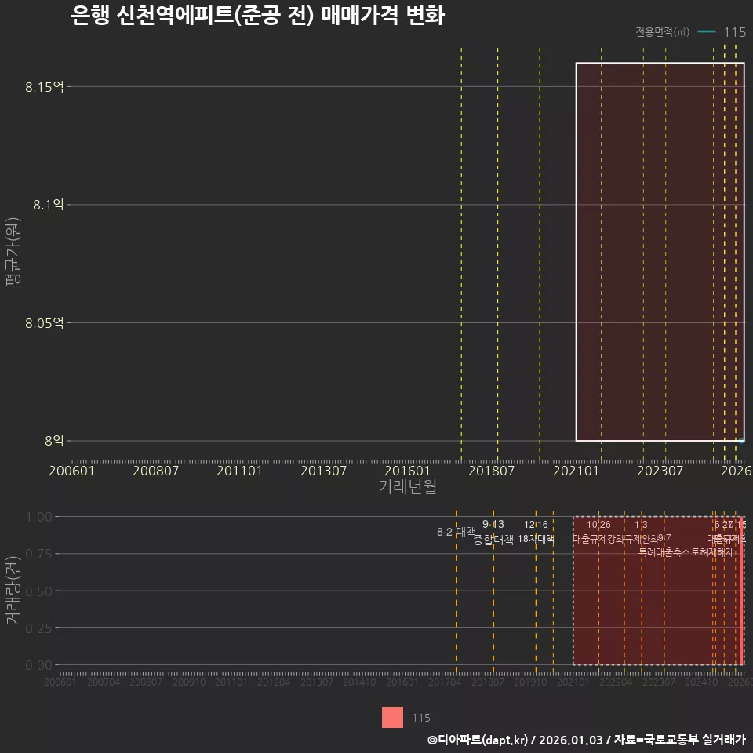Click the 2026 tick on the x-axis
Viewport: 753px width, 753px height.
(736, 471)
